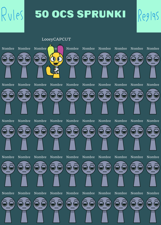Image resolution: width=161 pixels, height=225 pixels.
Task: Select the last gray character in row one
Action: (153, 65)
